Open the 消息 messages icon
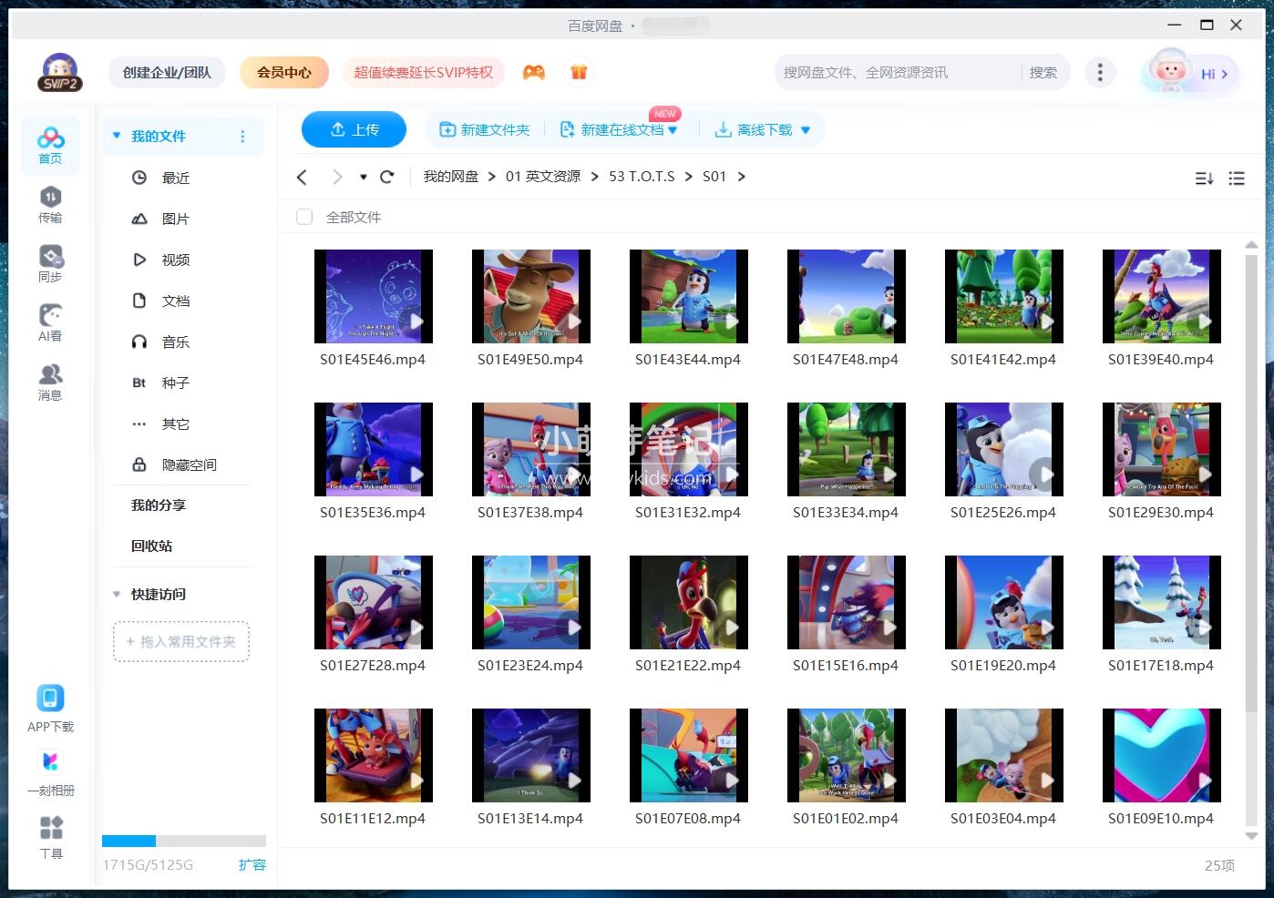The image size is (1274, 898). tap(50, 381)
